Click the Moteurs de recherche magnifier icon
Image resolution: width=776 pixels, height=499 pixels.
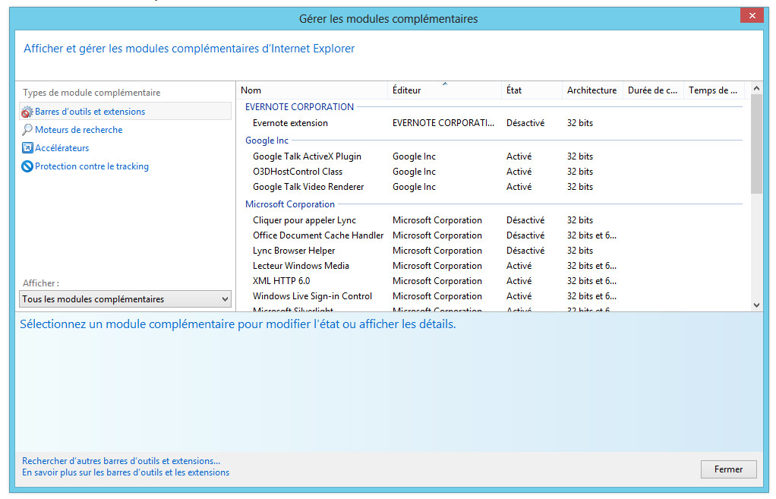(27, 130)
